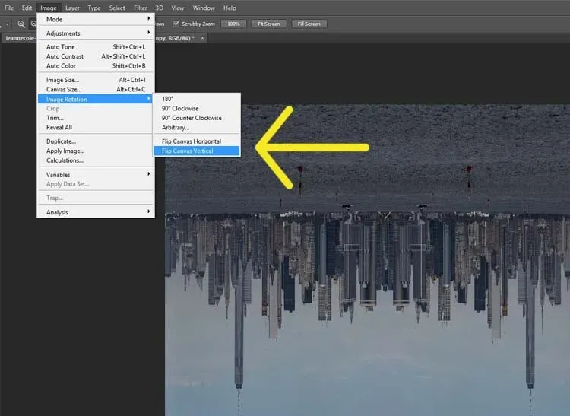
Task: Click the 100% zoom button
Action: 233,24
